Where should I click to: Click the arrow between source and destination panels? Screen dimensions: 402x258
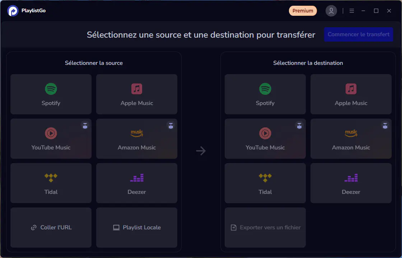point(201,151)
